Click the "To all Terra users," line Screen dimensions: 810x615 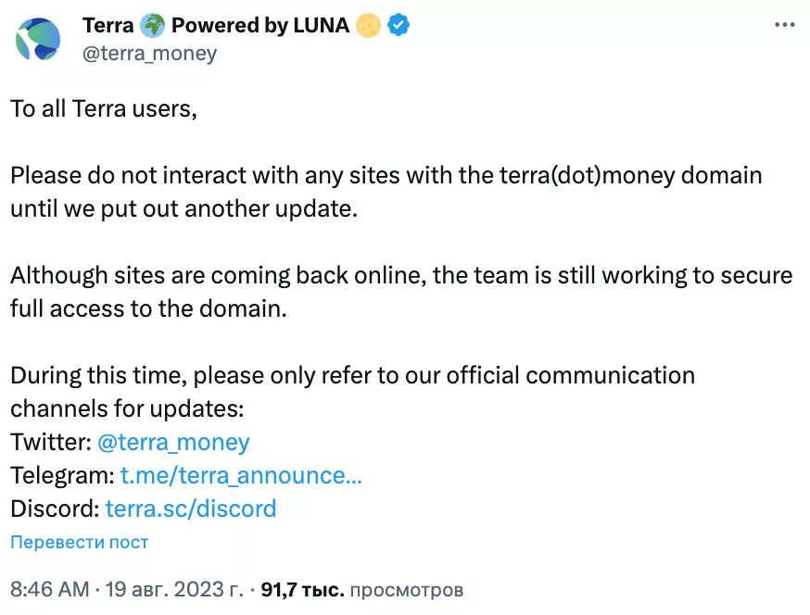tap(104, 108)
